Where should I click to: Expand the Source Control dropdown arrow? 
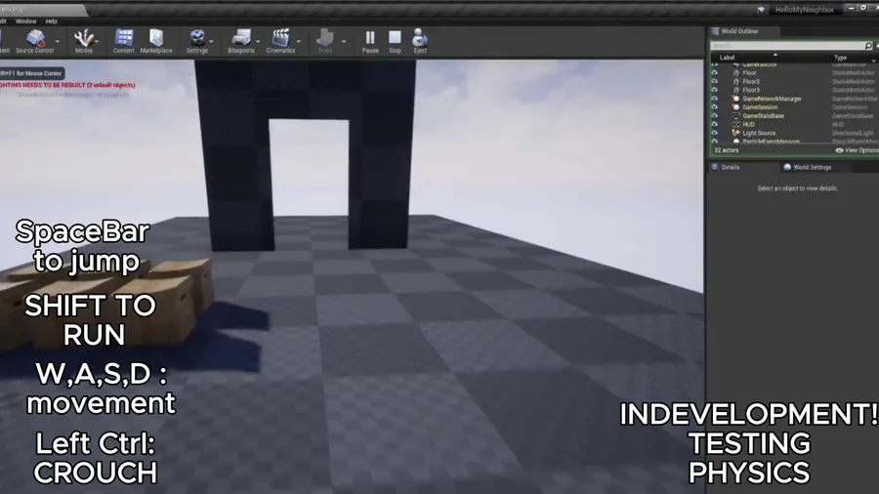[x=58, y=41]
